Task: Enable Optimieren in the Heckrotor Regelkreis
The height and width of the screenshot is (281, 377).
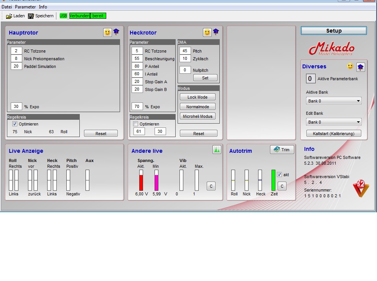Action: pyautogui.click(x=135, y=124)
